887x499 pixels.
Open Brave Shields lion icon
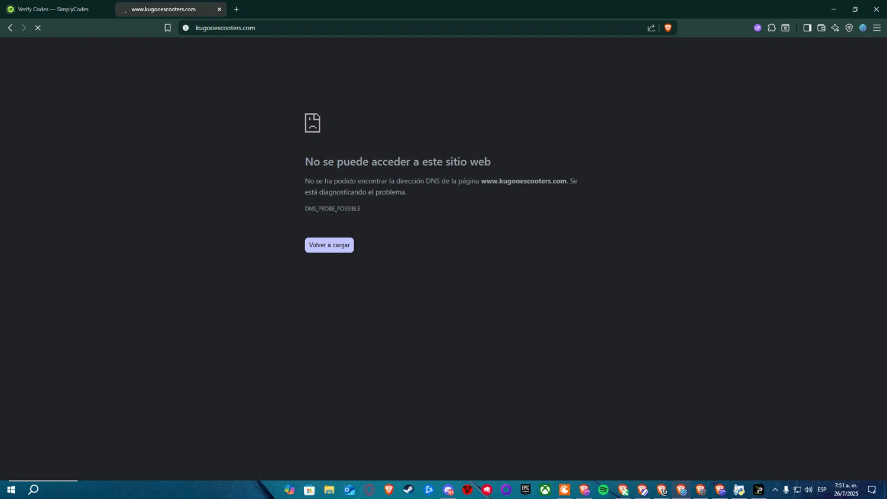[x=668, y=28]
